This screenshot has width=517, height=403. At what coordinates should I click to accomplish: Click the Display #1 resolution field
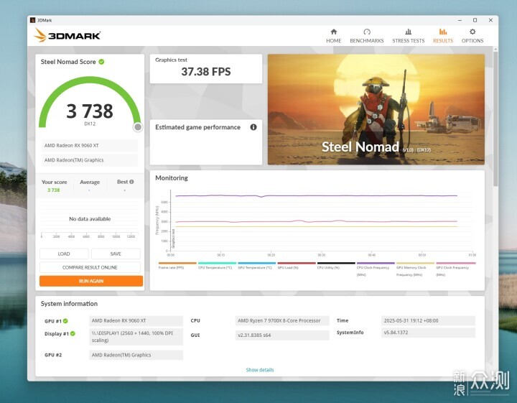click(136, 337)
